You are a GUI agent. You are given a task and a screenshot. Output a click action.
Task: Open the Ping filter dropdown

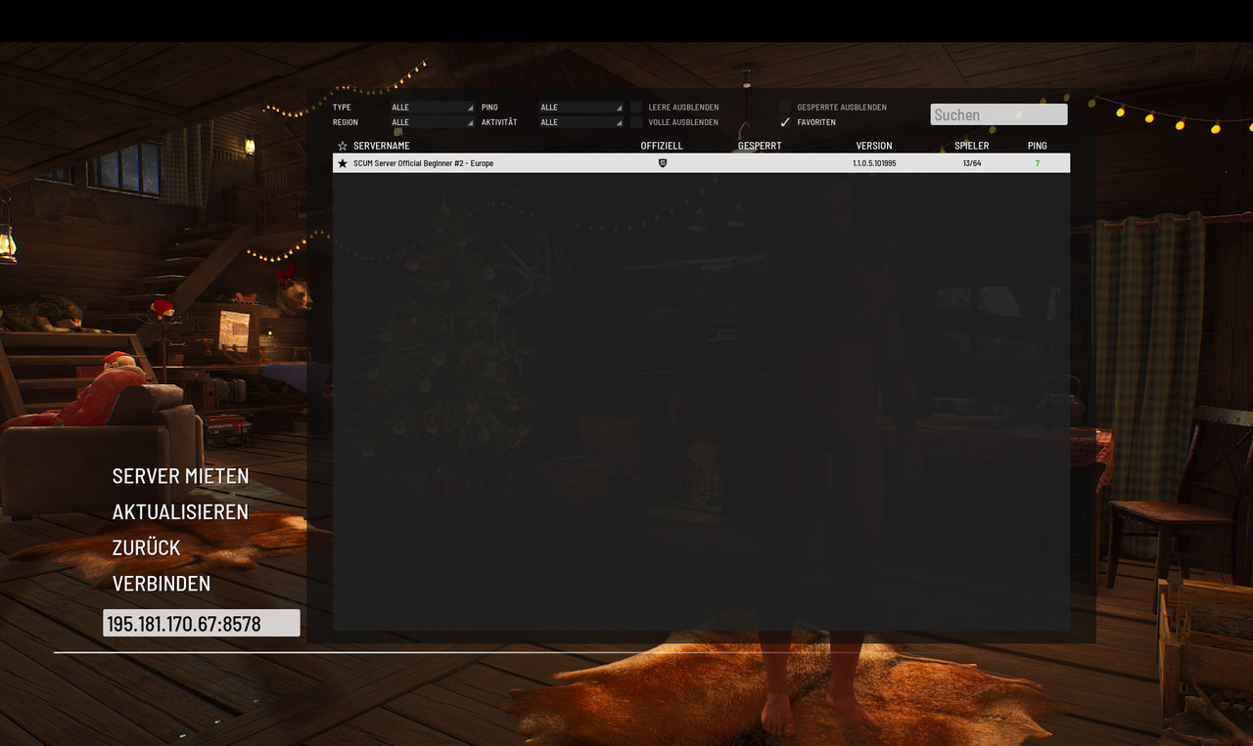pyautogui.click(x=580, y=108)
